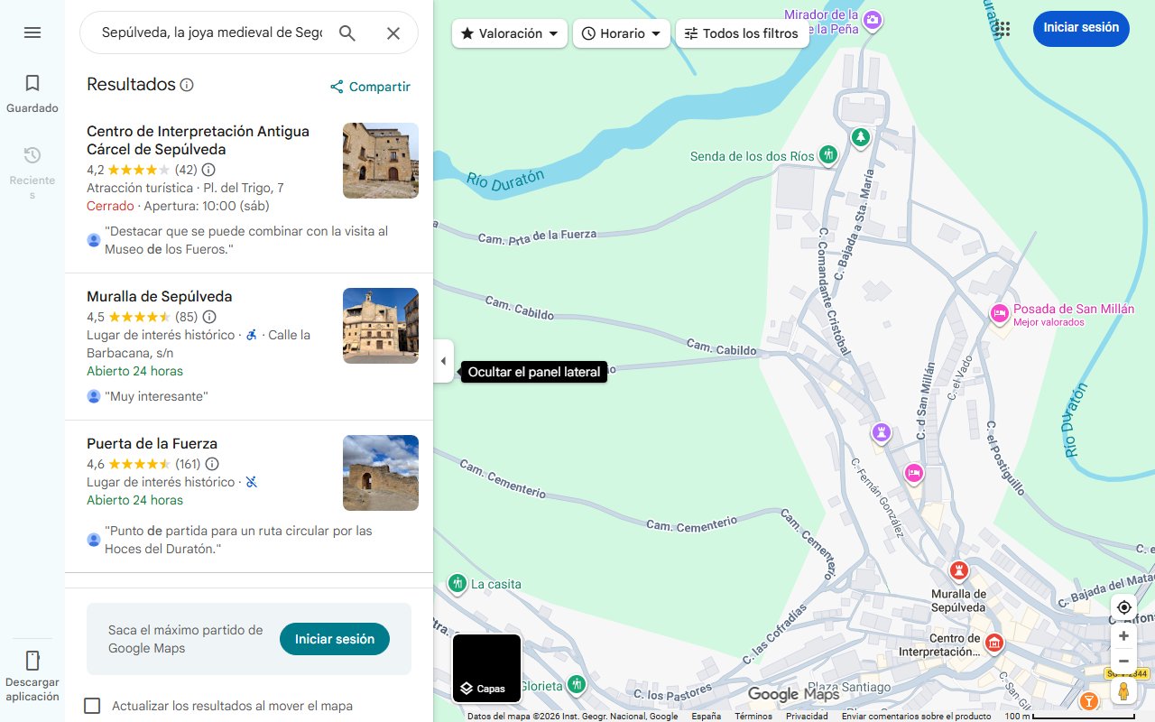Zoom in with the plus control
Image resolution: width=1155 pixels, height=722 pixels.
click(x=1123, y=635)
